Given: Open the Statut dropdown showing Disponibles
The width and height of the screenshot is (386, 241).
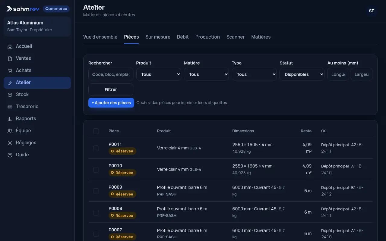Looking at the screenshot, I should pyautogui.click(x=302, y=74).
